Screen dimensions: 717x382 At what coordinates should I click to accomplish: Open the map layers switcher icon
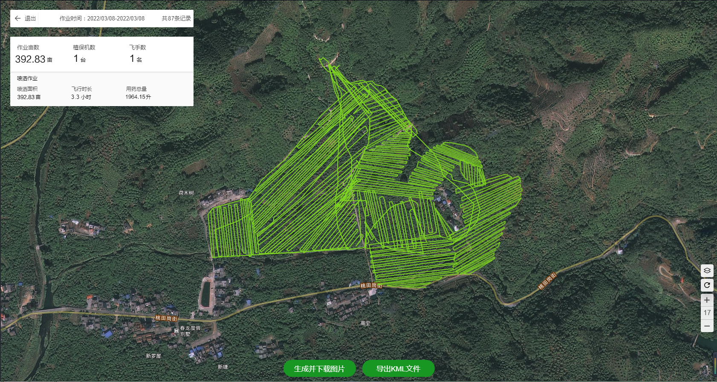pos(707,271)
